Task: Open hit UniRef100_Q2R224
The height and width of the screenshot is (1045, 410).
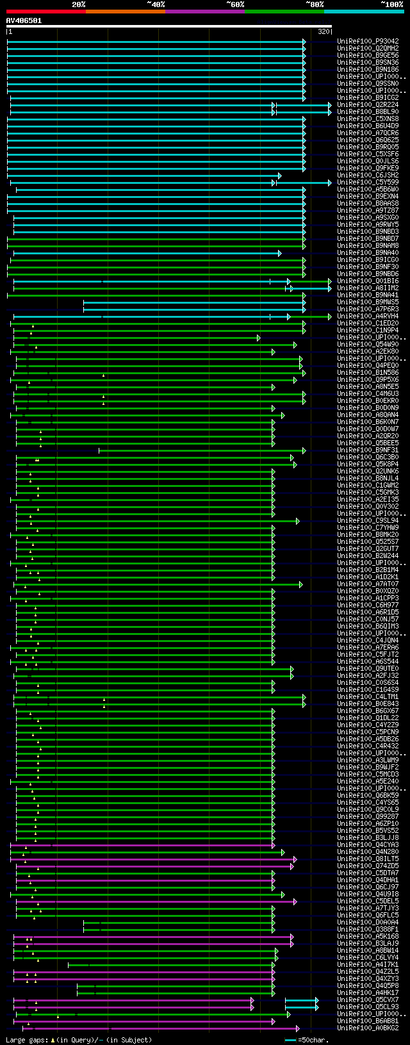Action: coord(368,105)
